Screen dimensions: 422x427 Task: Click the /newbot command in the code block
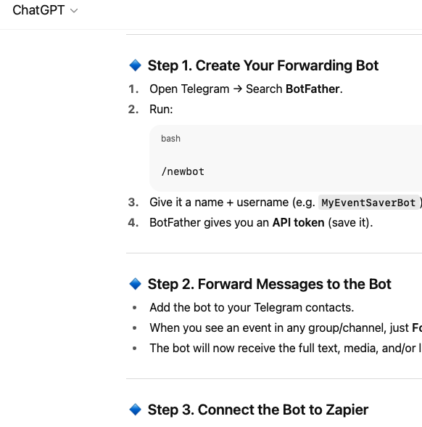click(x=183, y=171)
